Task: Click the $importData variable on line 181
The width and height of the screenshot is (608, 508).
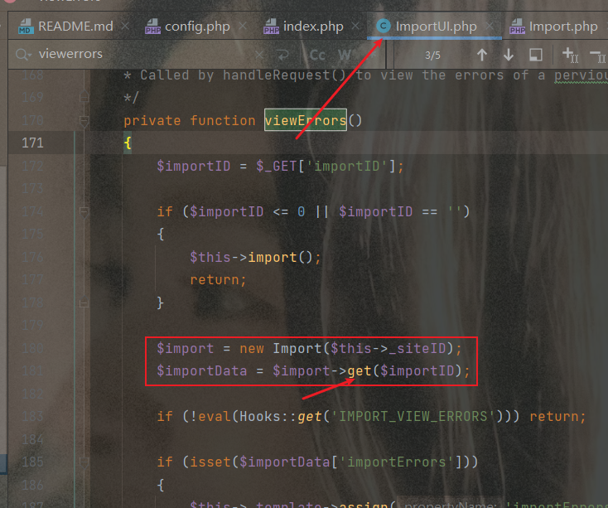Action: click(201, 371)
